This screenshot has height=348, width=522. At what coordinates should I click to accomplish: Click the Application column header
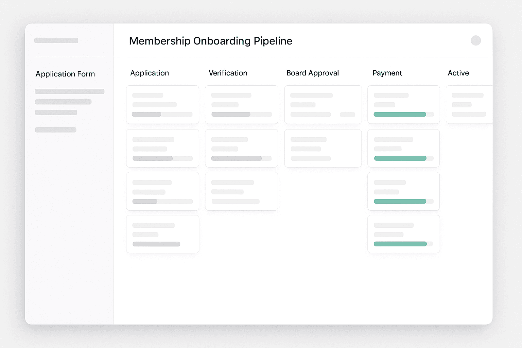pos(150,73)
